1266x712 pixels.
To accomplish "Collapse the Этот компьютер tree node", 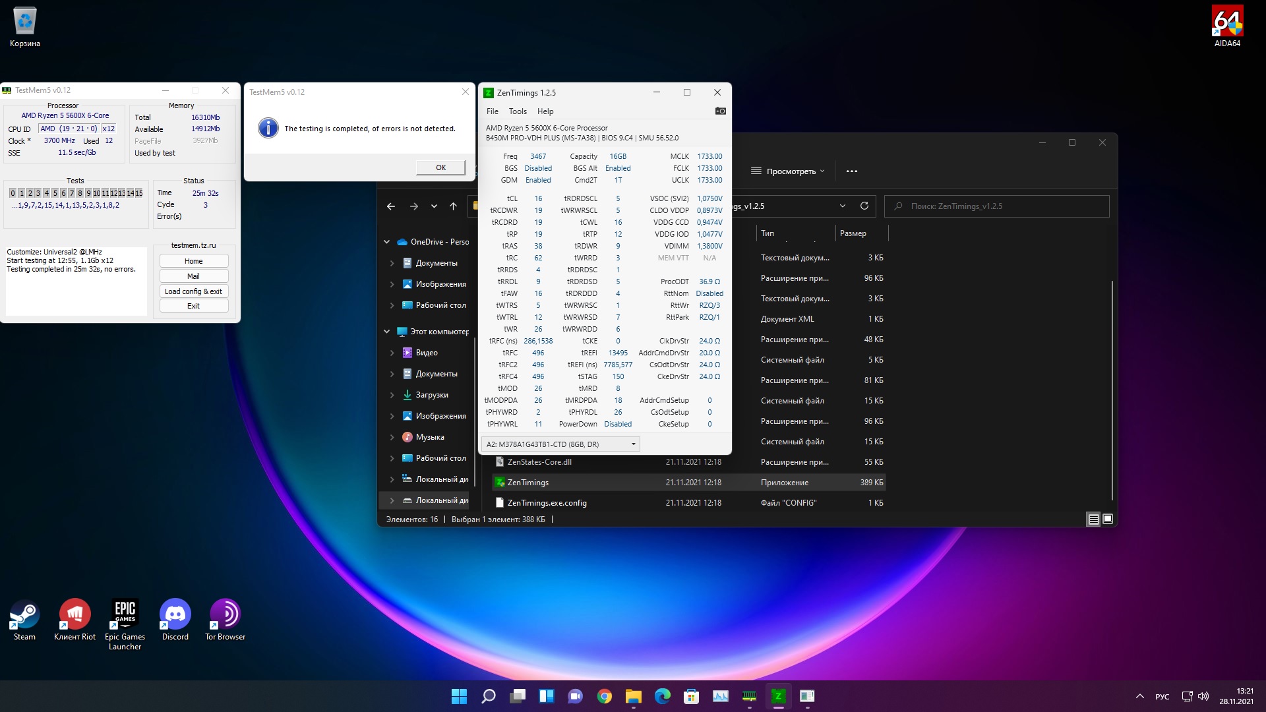I will click(x=387, y=332).
